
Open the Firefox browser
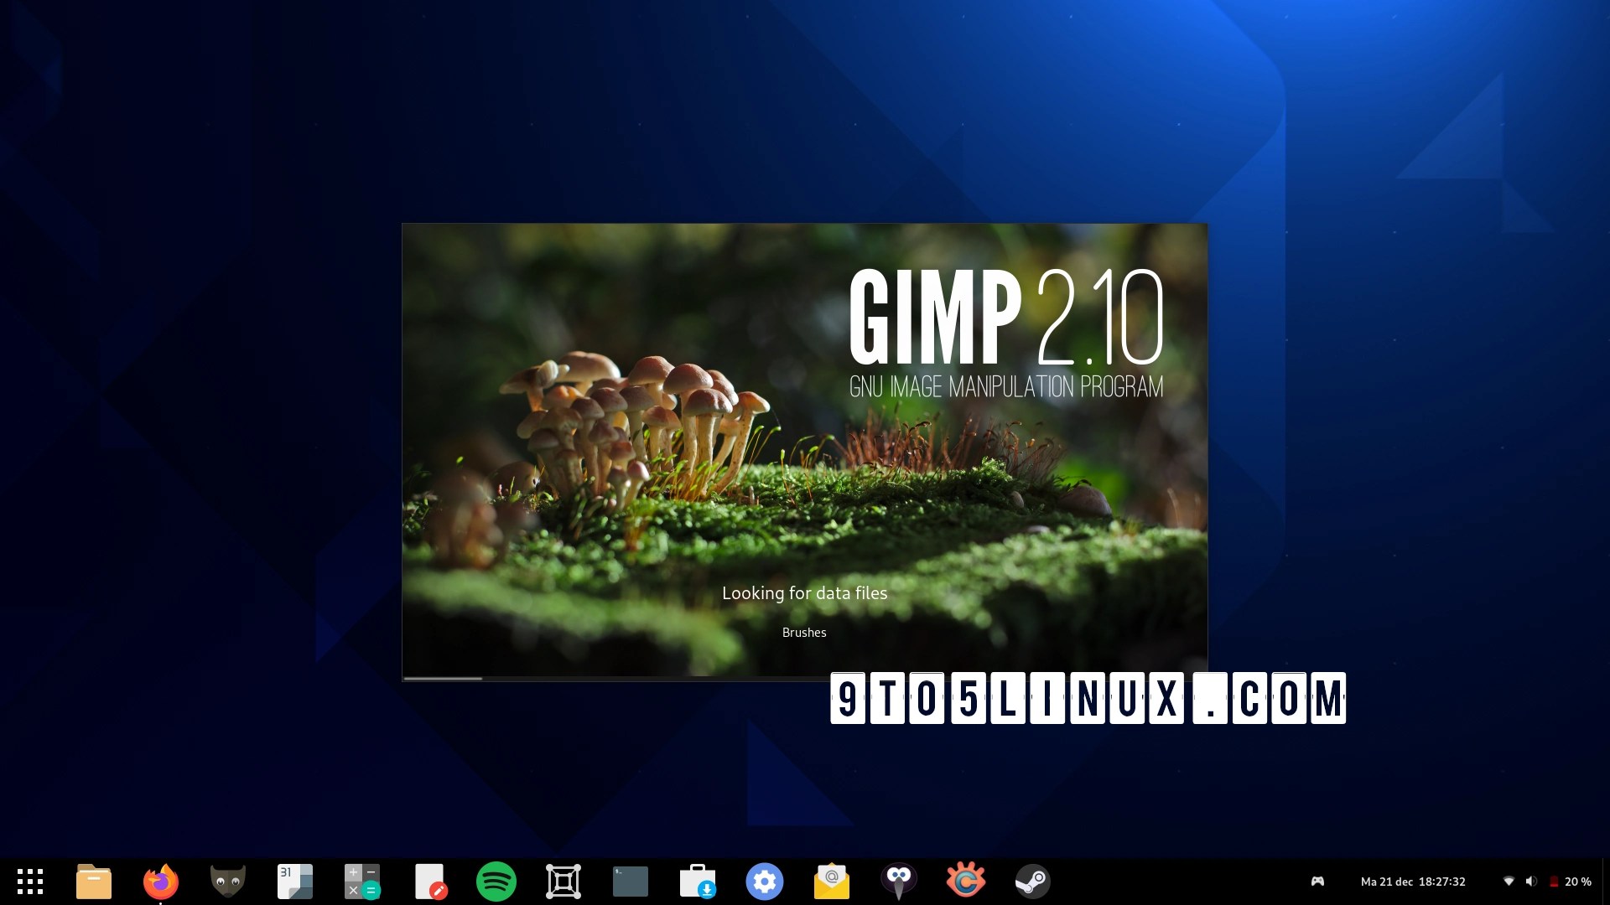pyautogui.click(x=160, y=881)
